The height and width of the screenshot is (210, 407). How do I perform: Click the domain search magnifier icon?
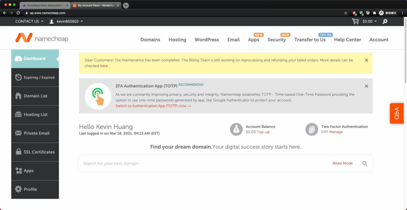(x=365, y=163)
